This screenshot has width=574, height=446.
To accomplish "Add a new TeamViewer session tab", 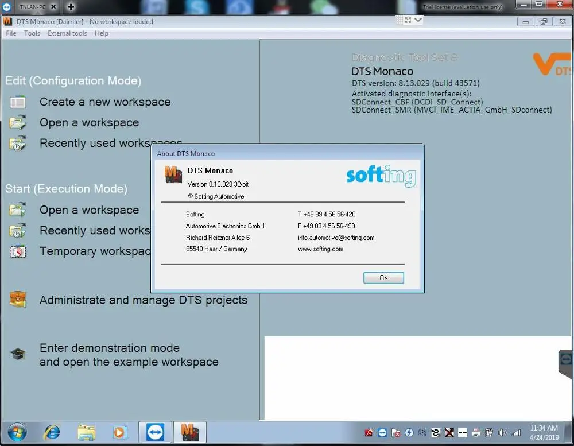I will click(x=71, y=6).
